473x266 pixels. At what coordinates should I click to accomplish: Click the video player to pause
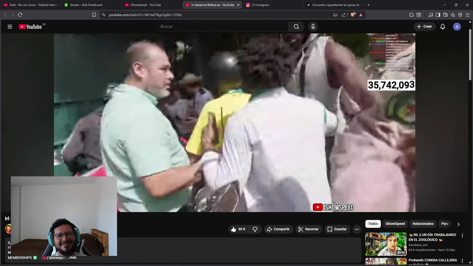234,123
